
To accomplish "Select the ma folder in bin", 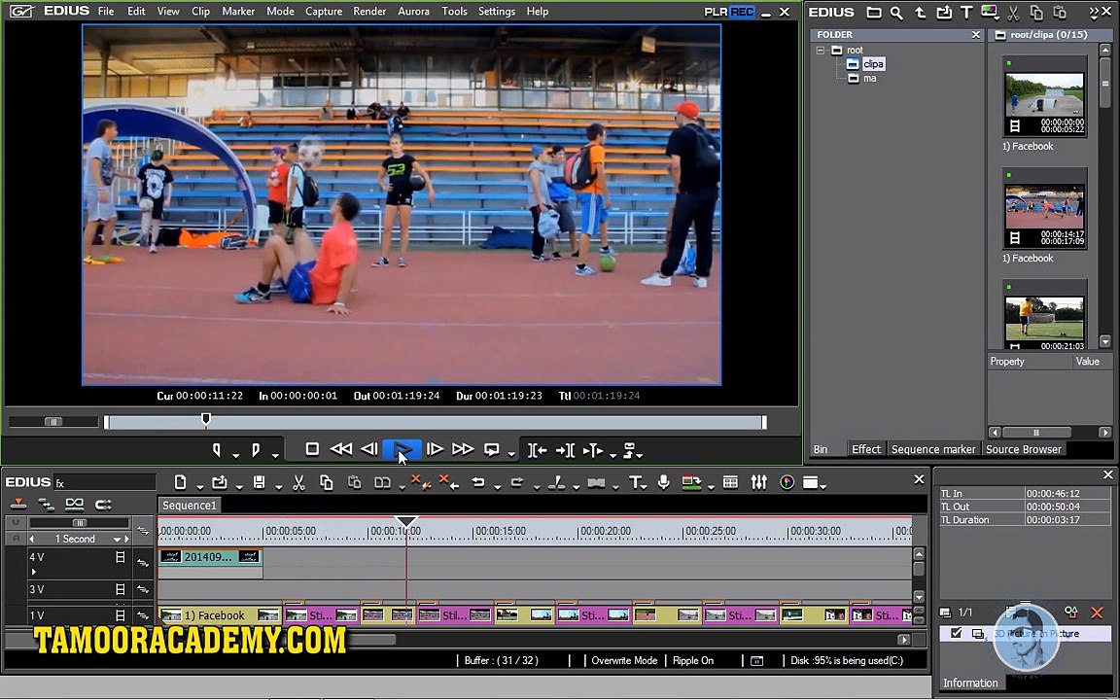I will [869, 78].
